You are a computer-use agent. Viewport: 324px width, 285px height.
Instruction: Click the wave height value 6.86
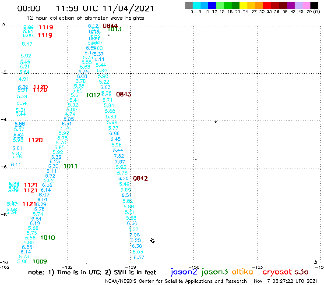[x=114, y=133]
